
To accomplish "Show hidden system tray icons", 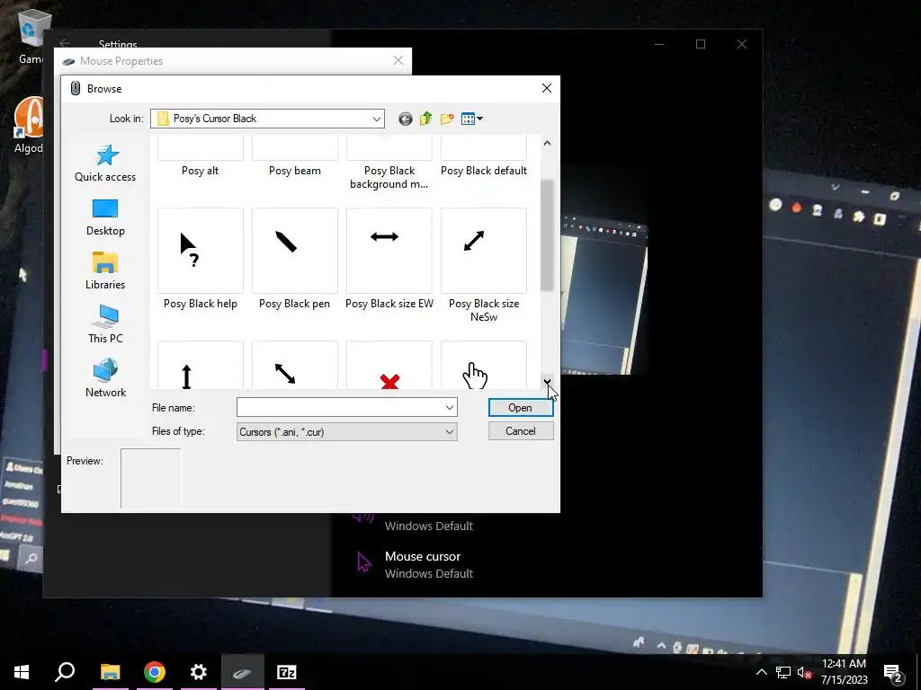I will coord(761,672).
